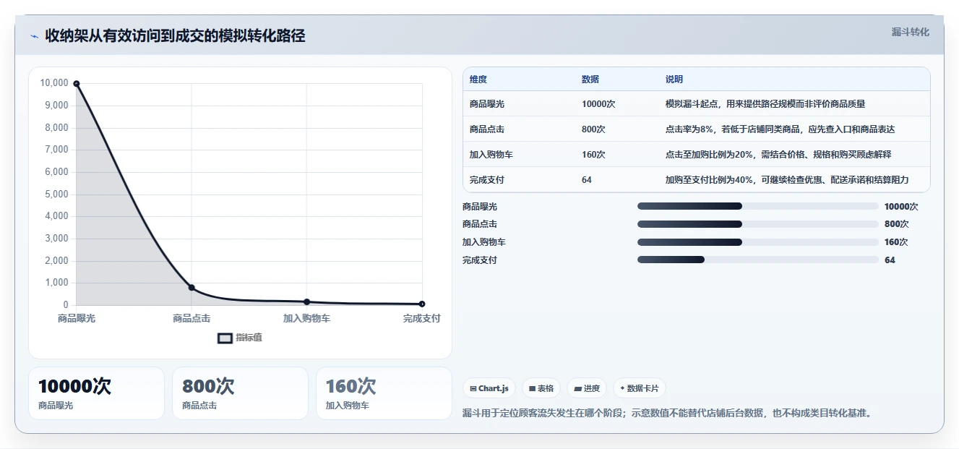Click the 完成支付 progress bar
Image resolution: width=959 pixels, height=449 pixels.
tap(757, 260)
